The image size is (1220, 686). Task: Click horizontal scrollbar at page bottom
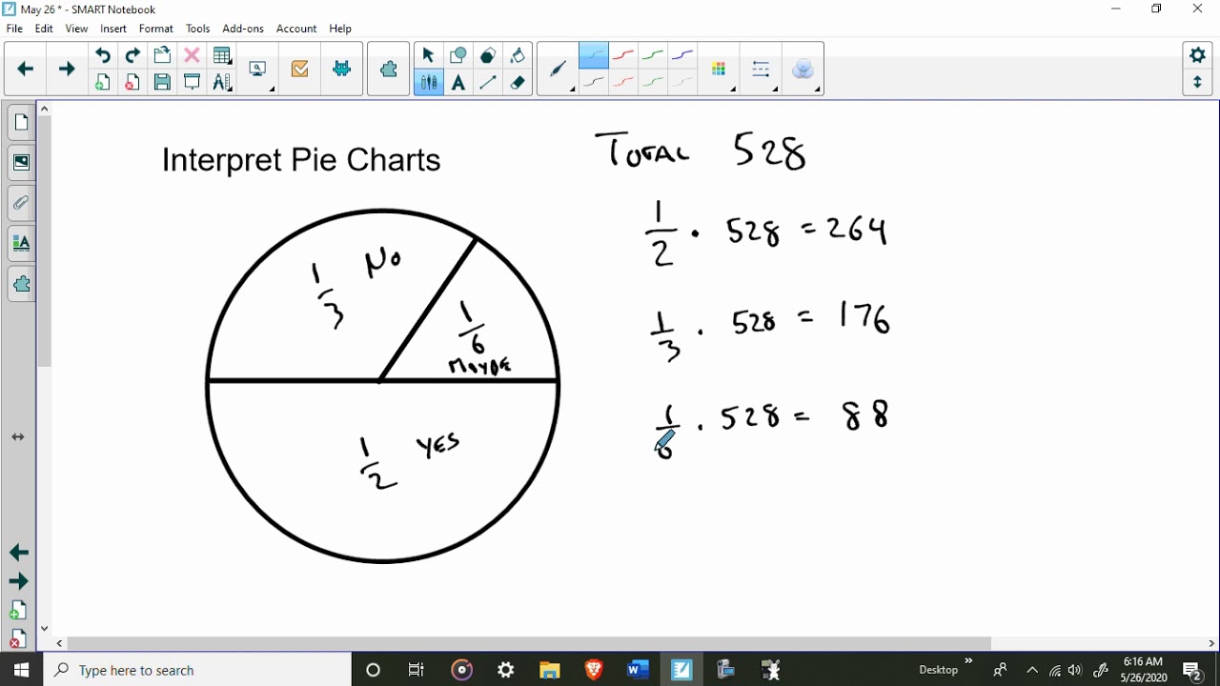[529, 643]
